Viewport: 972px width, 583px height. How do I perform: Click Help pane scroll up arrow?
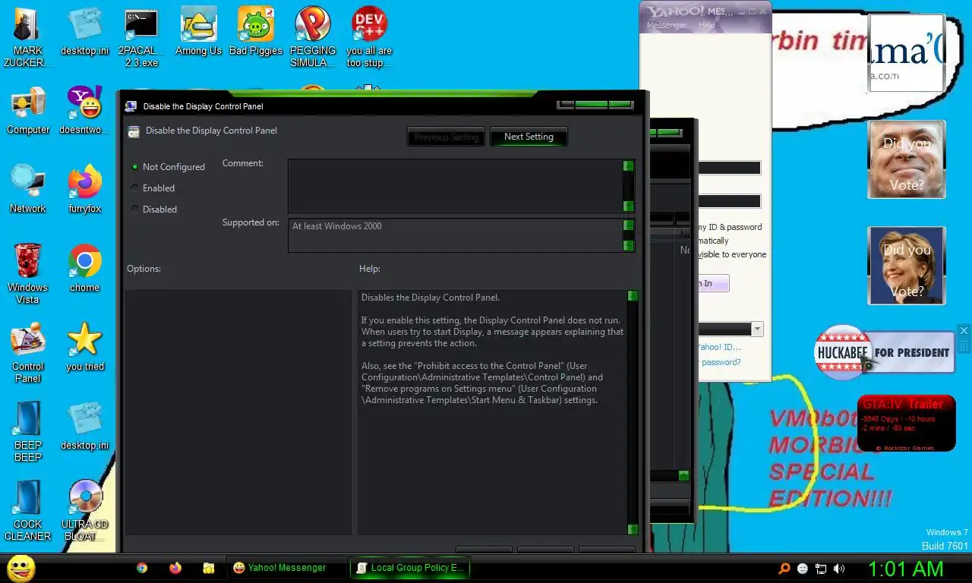click(633, 295)
